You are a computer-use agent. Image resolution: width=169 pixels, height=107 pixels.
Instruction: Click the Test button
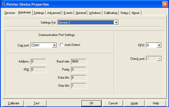[x=36, y=103]
